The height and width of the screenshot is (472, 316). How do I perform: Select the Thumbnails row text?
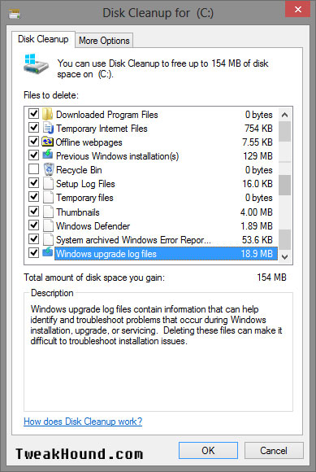[78, 212]
